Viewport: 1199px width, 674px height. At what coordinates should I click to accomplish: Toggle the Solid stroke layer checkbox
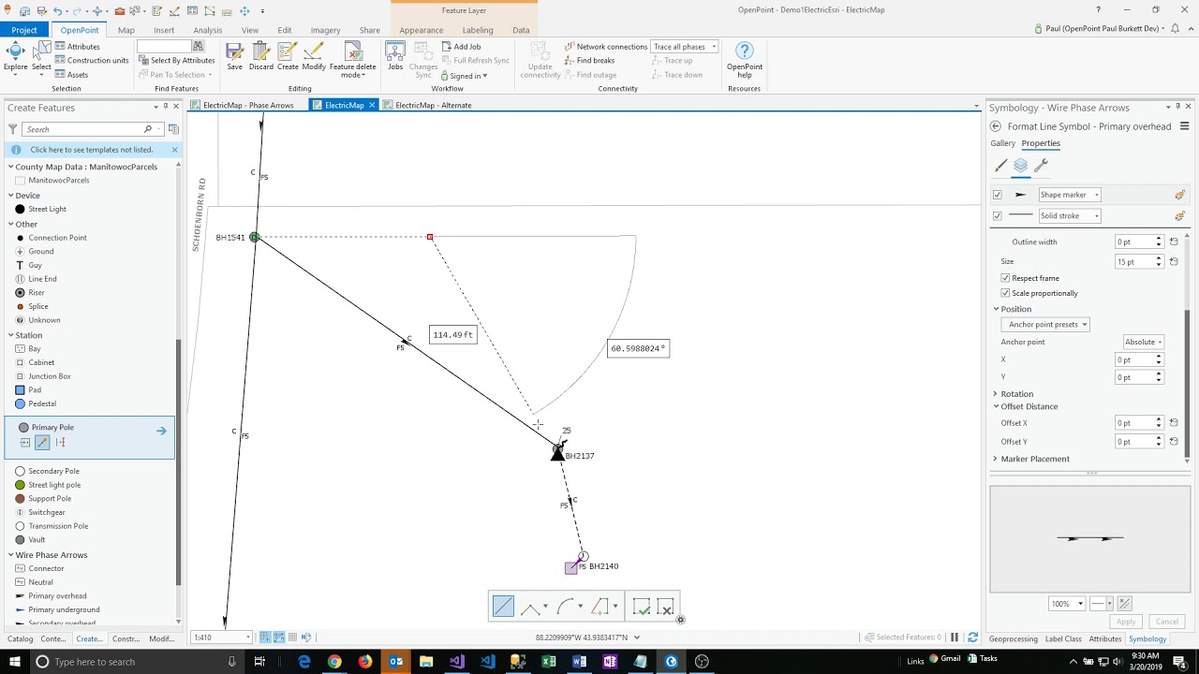click(997, 215)
